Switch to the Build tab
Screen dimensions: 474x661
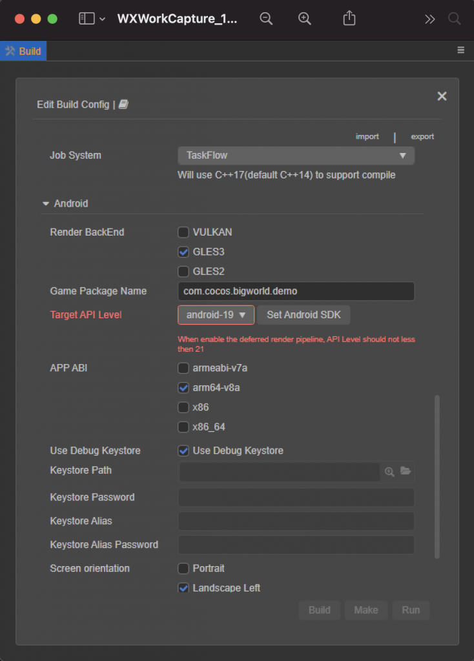pos(27,50)
